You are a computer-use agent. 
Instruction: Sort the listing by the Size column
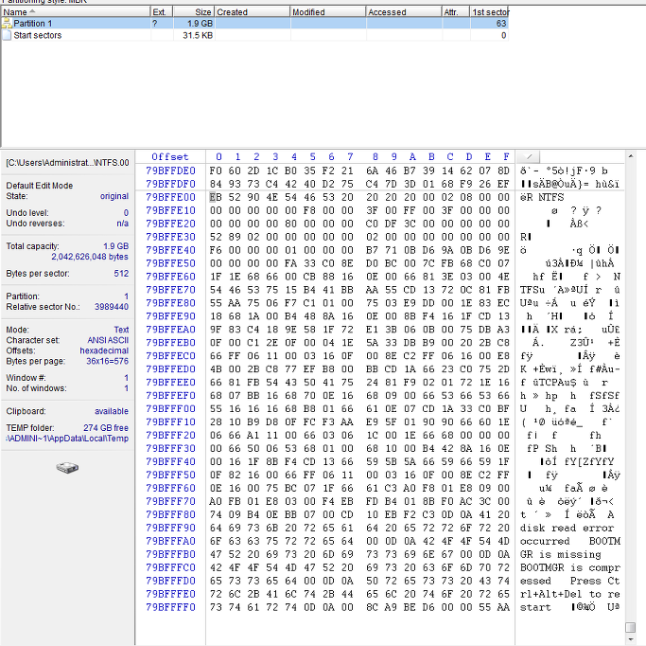193,12
